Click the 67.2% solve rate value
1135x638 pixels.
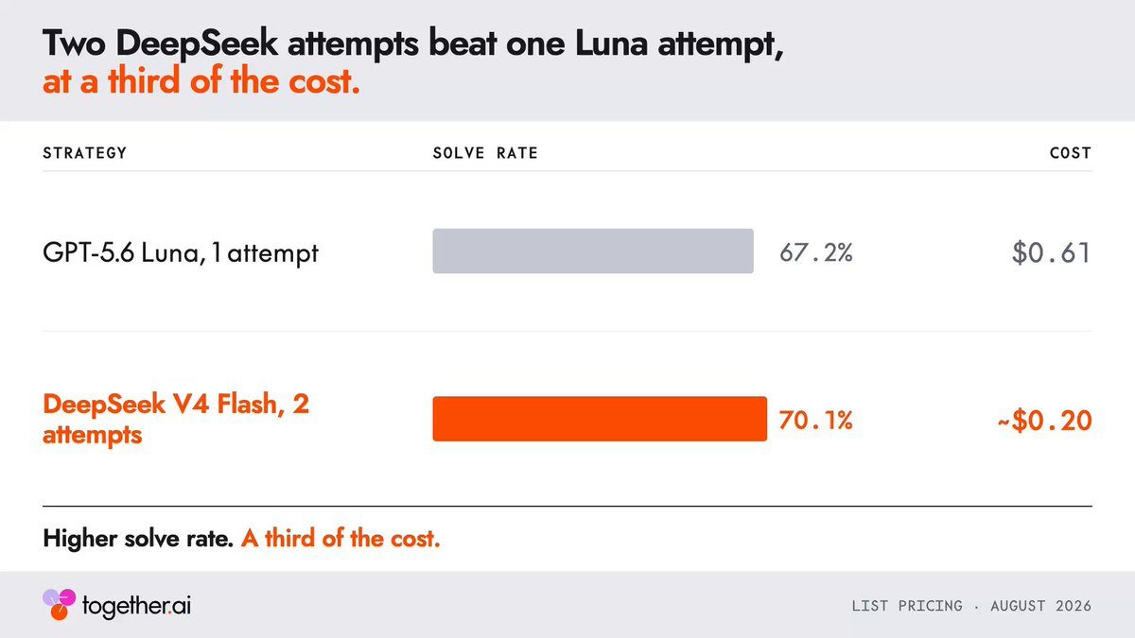click(816, 253)
